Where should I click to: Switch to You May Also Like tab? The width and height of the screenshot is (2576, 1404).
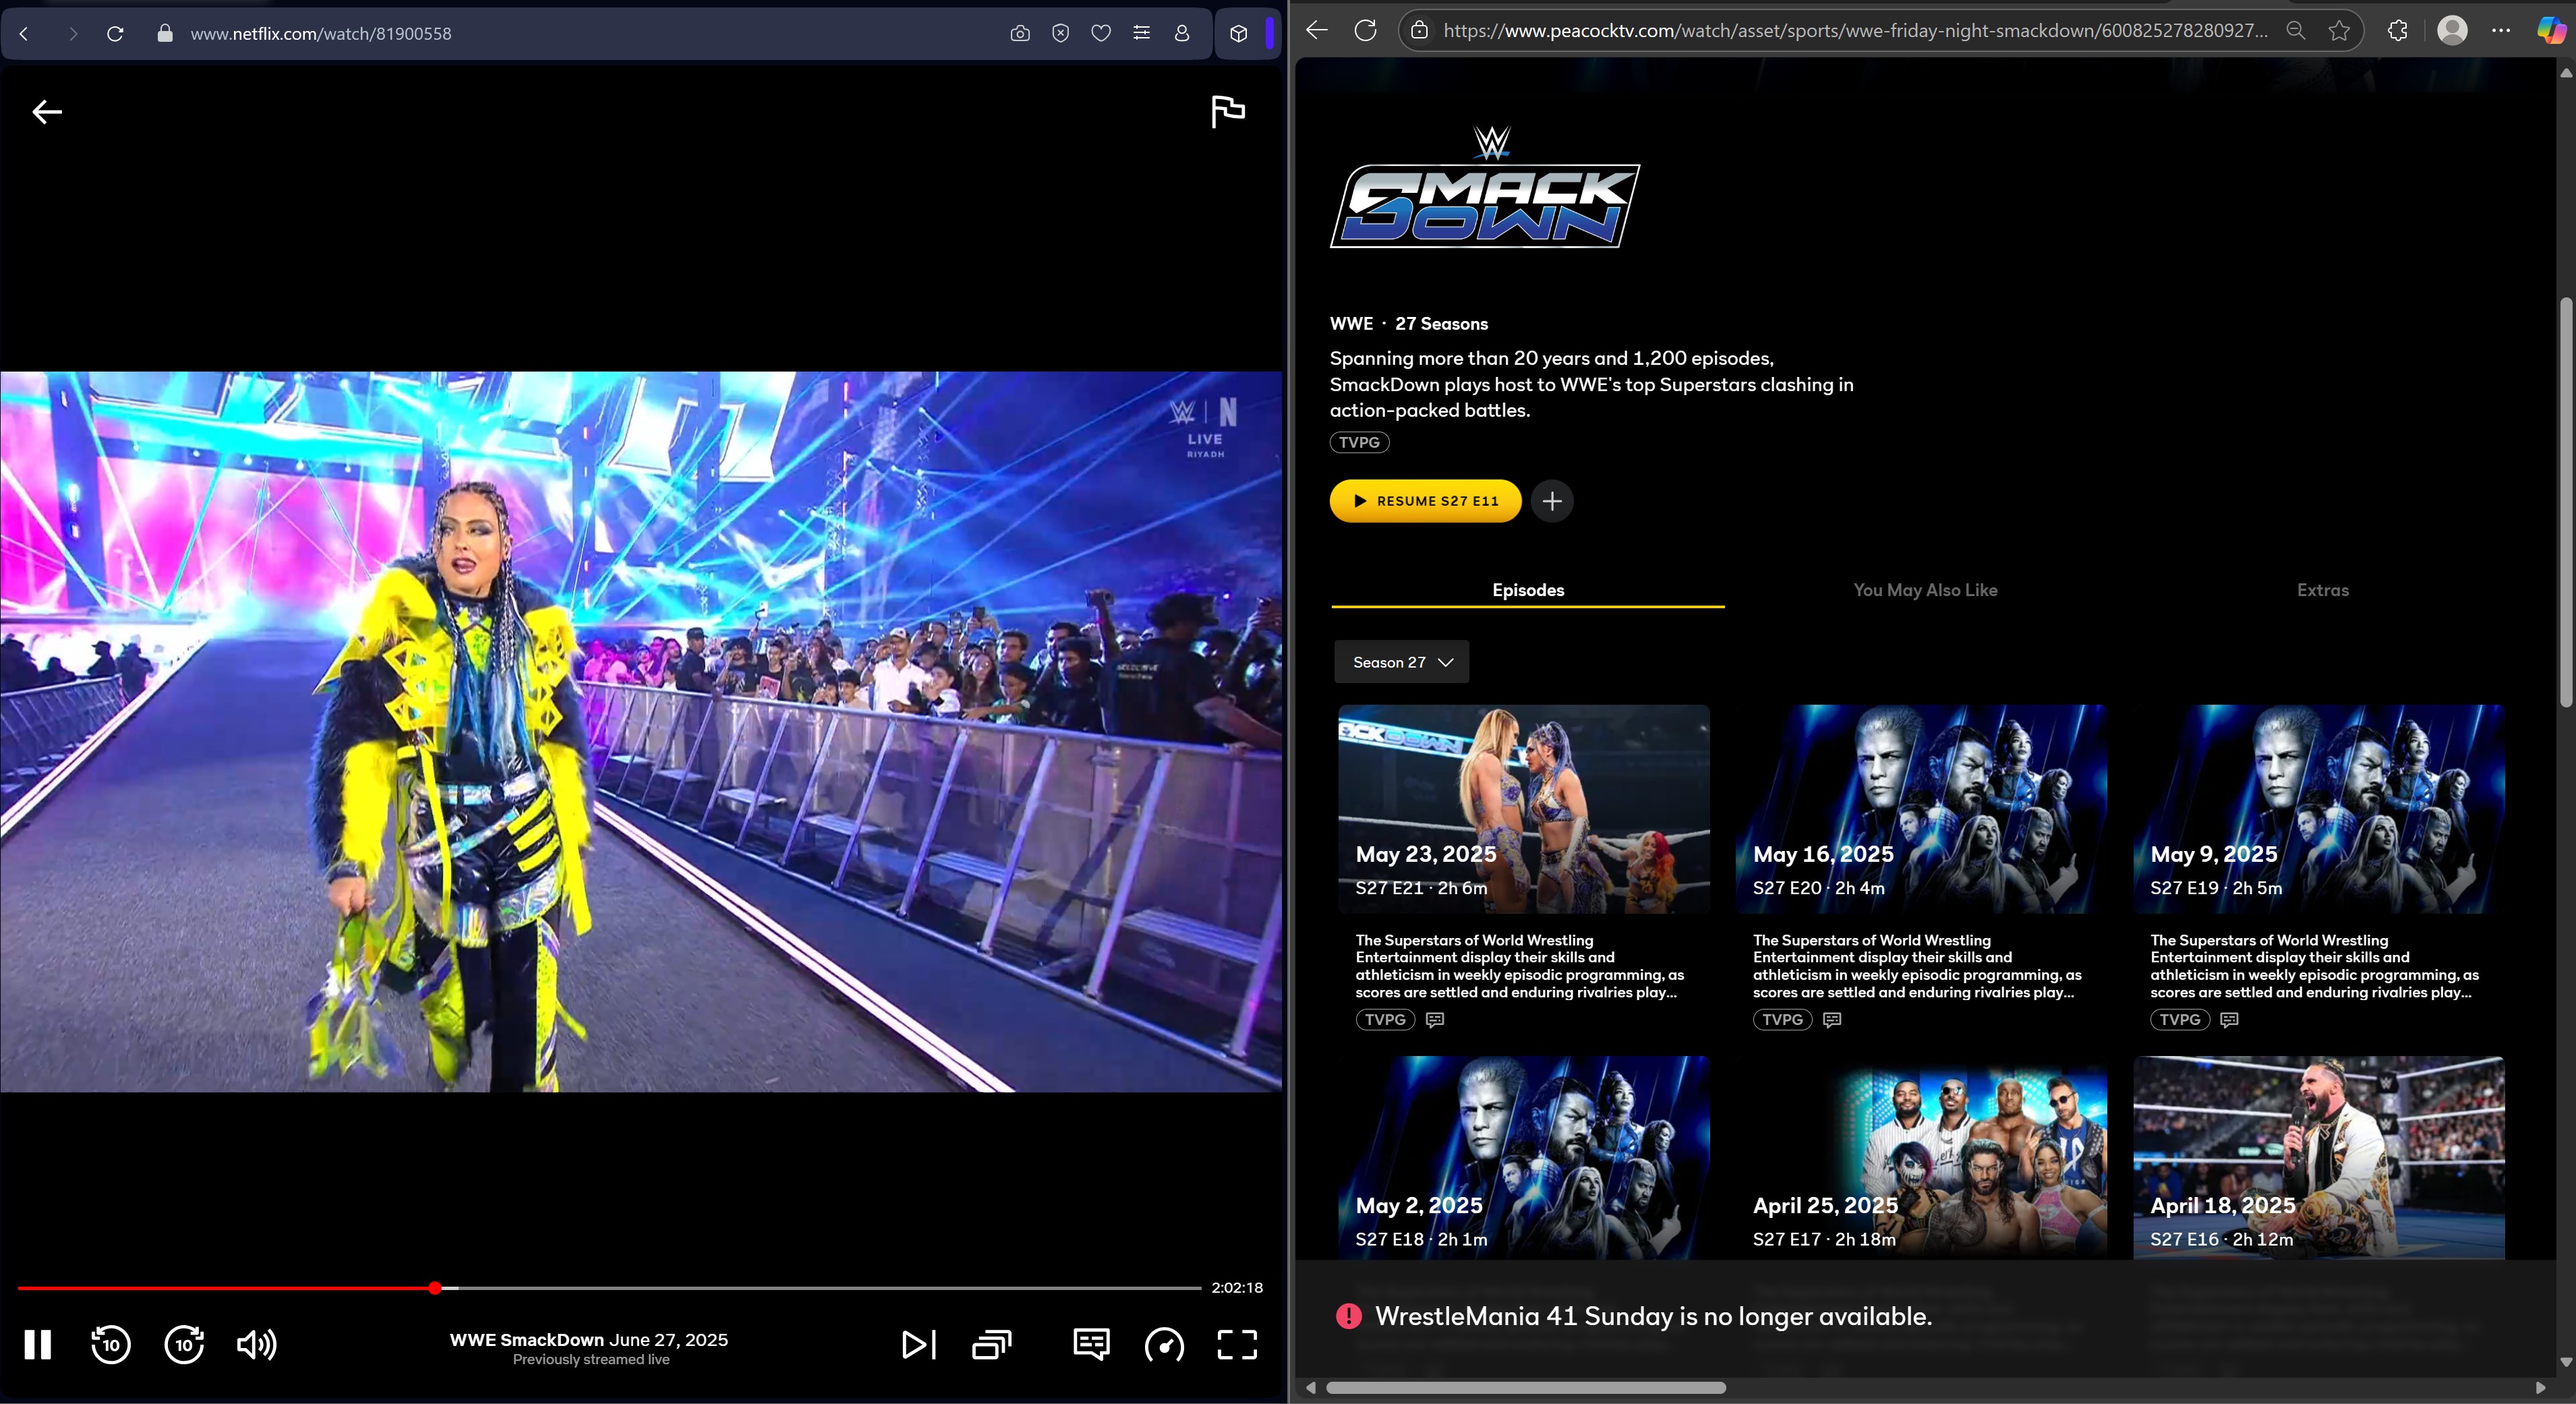coord(1925,590)
